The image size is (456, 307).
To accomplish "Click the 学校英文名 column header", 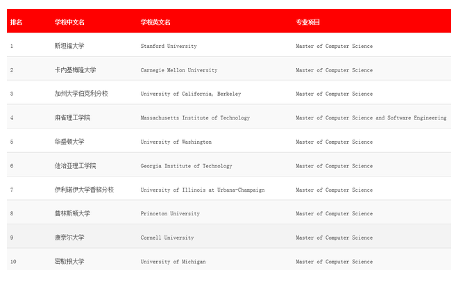I will pyautogui.click(x=155, y=22).
